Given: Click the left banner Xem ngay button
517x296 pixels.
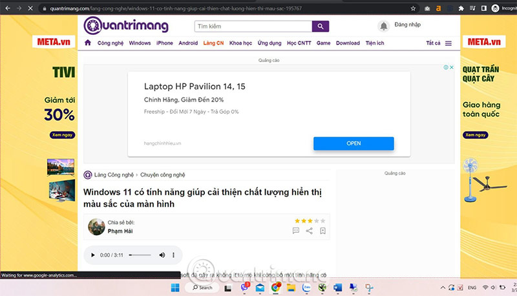Looking at the screenshot, I should point(62,135).
